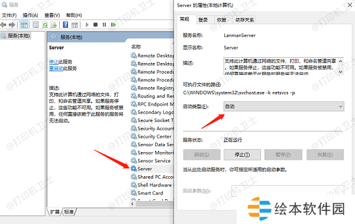Click the 名称 column header
The image size is (355, 224).
point(136,47)
